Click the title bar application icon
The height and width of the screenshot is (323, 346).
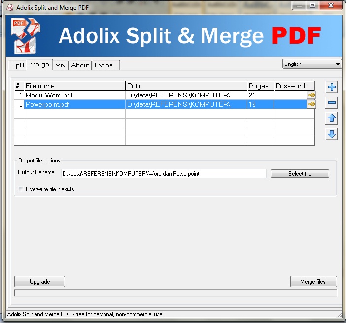[x=9, y=6]
